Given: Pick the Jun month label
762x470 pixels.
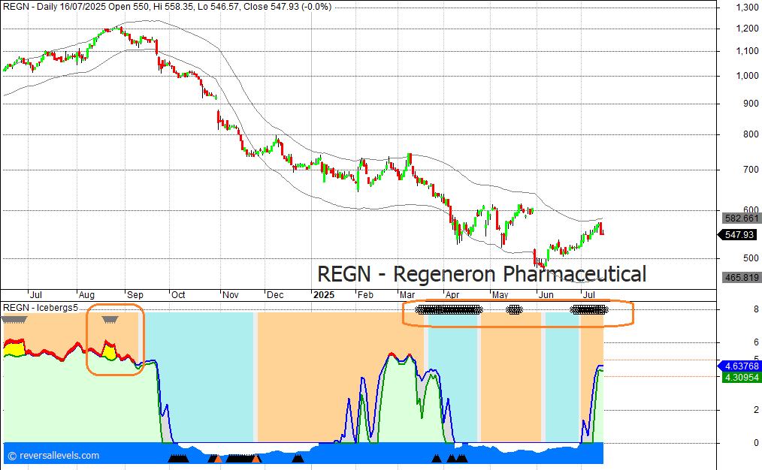Looking at the screenshot, I should point(546,295).
